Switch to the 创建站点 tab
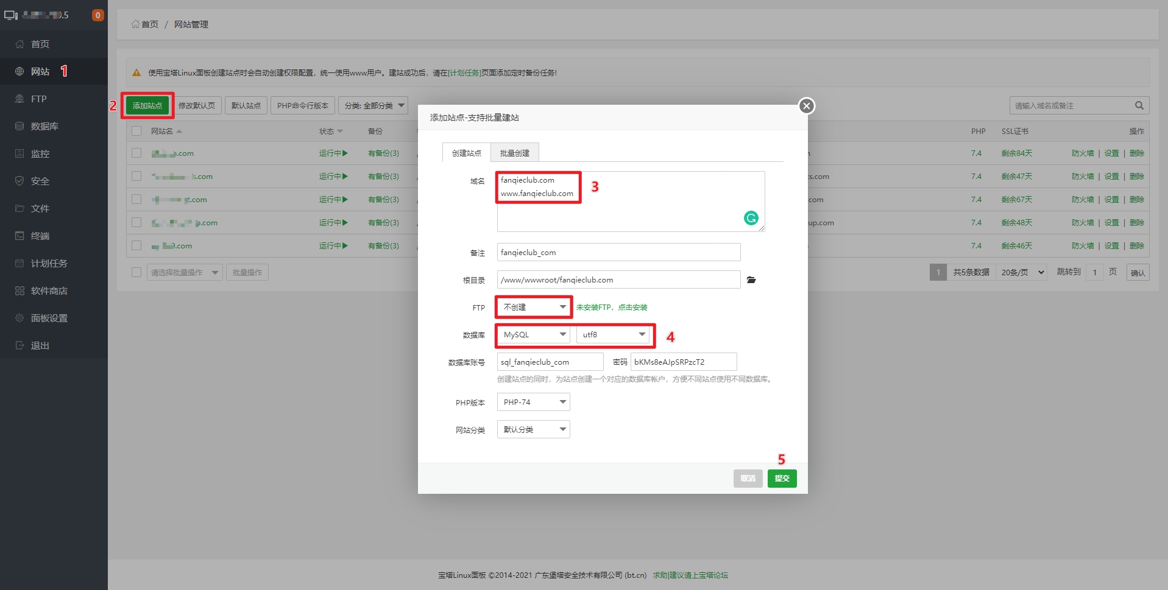This screenshot has height=590, width=1168. [x=465, y=152]
